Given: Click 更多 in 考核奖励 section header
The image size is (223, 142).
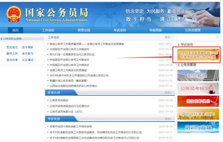Looking at the screenshot, I should pyautogui.click(x=168, y=119).
